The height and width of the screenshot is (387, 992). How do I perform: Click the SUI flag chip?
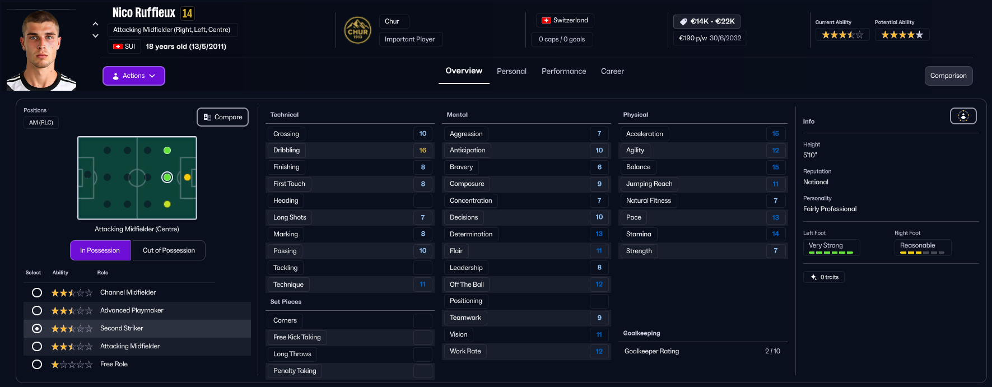pyautogui.click(x=124, y=46)
